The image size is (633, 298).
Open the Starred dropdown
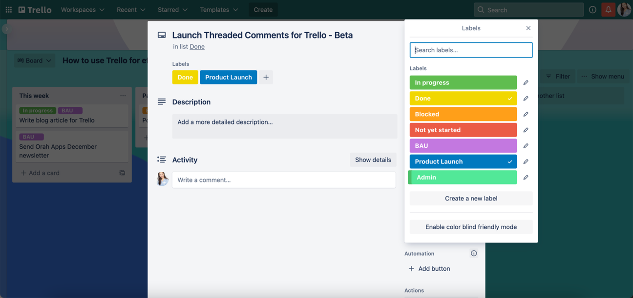point(172,10)
